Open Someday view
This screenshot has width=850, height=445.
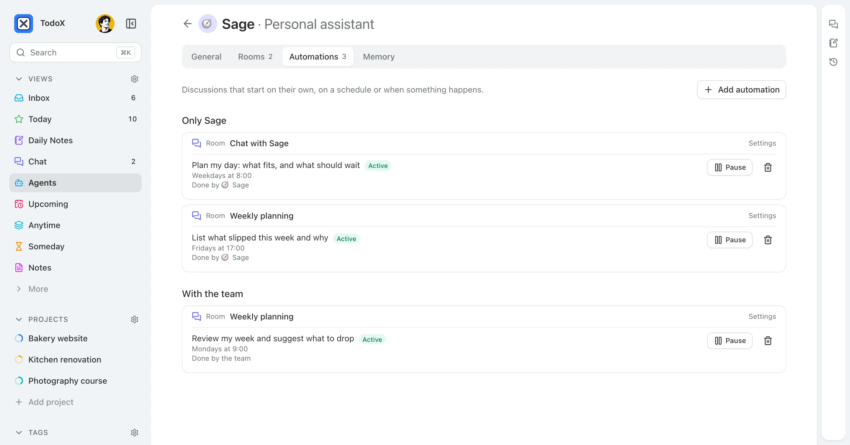tap(76, 246)
